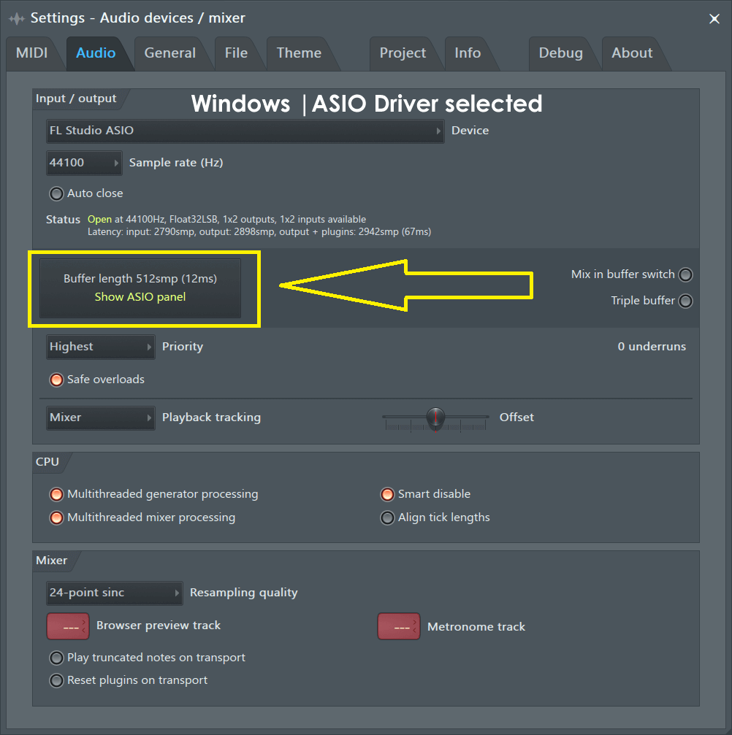The image size is (732, 735).
Task: Adjust the playback tracking Offset slider
Action: point(435,417)
